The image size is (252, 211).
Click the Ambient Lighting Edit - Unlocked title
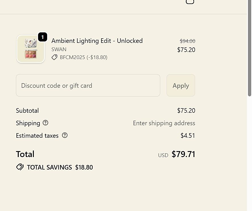click(x=97, y=41)
